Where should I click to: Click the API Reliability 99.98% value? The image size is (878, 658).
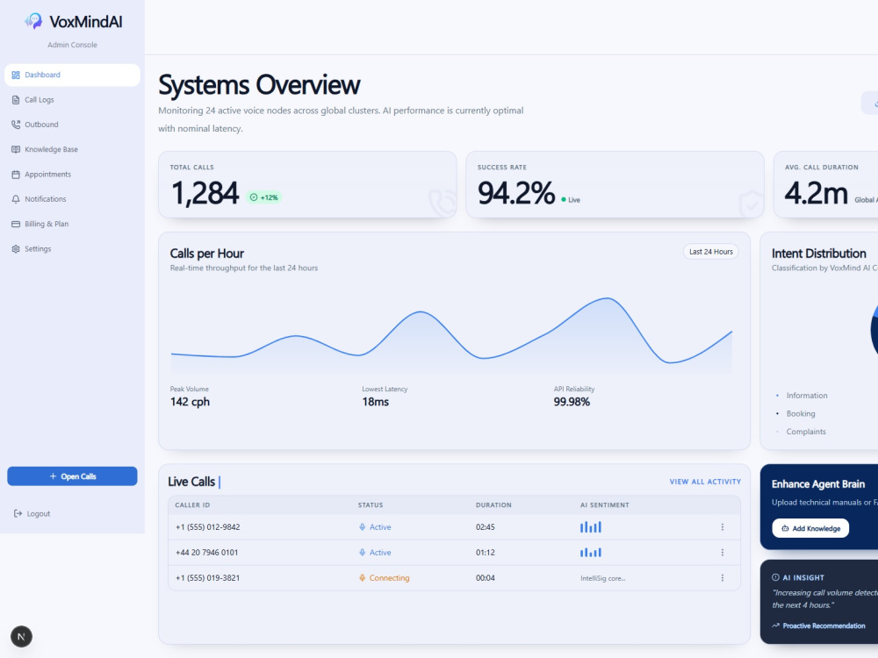(572, 402)
